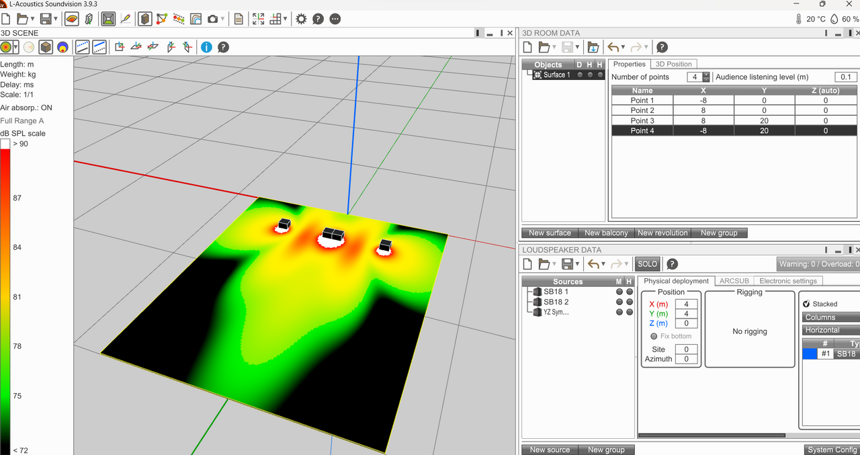
Task: Open help in Loudspeaker Data toolbar
Action: coord(672,264)
